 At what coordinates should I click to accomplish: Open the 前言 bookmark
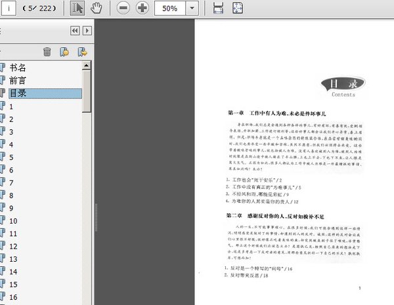pyautogui.click(x=18, y=80)
